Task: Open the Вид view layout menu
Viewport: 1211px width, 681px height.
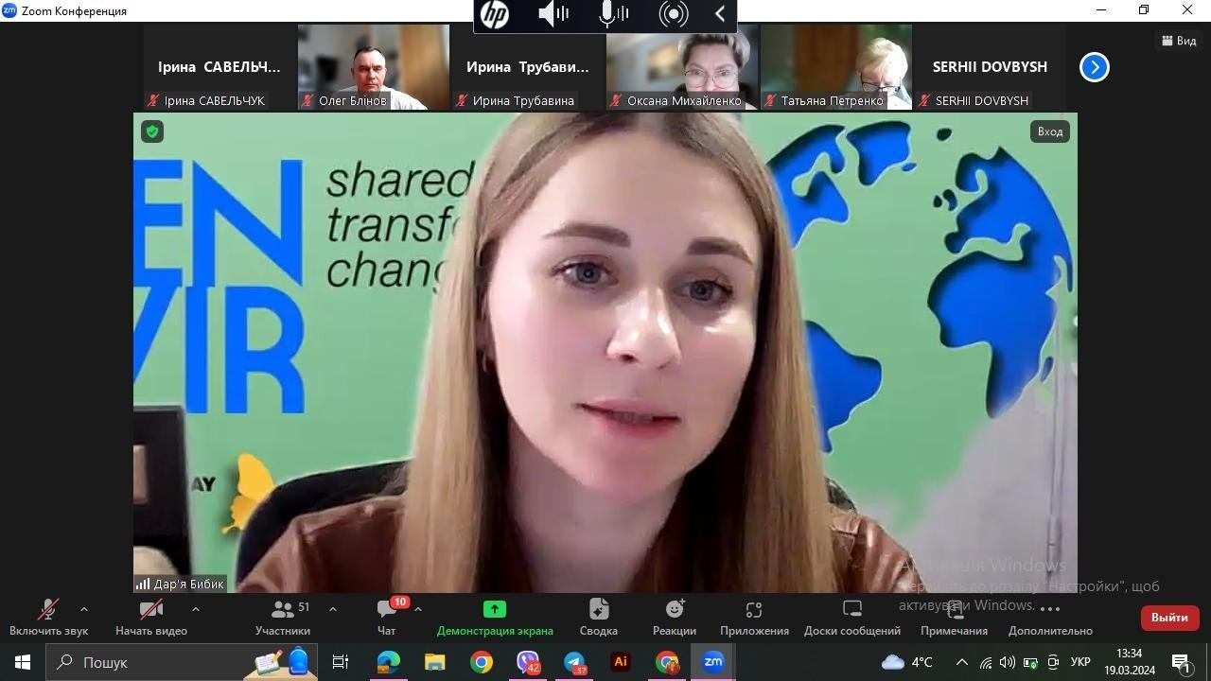Action: [x=1179, y=41]
